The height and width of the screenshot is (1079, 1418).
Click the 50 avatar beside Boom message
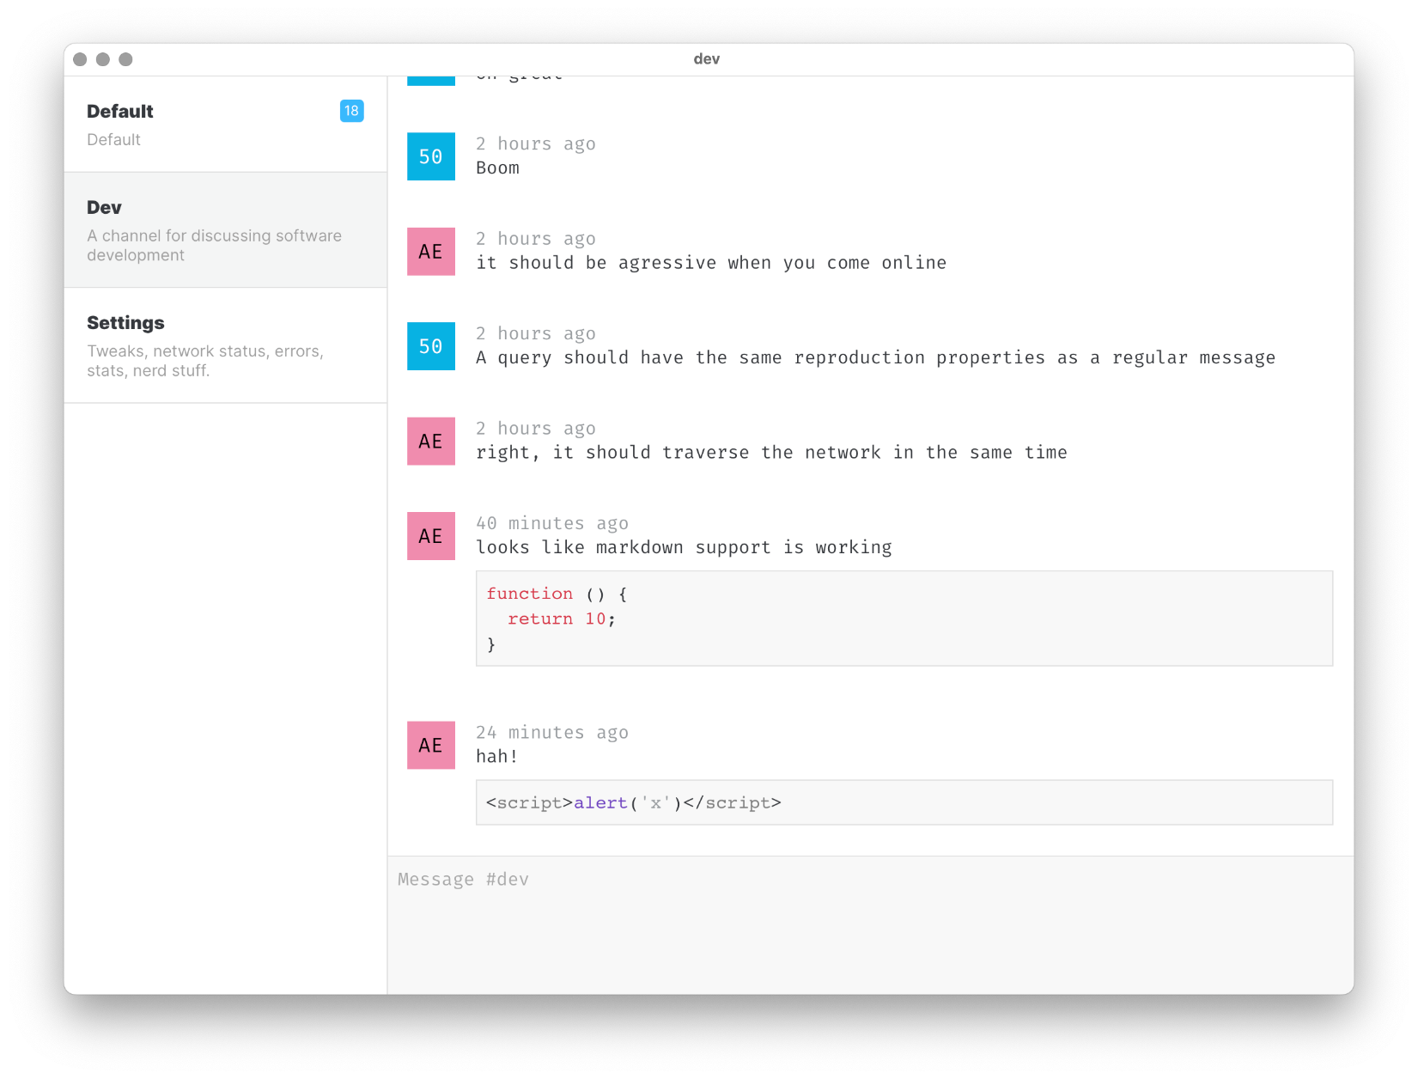pyautogui.click(x=431, y=156)
